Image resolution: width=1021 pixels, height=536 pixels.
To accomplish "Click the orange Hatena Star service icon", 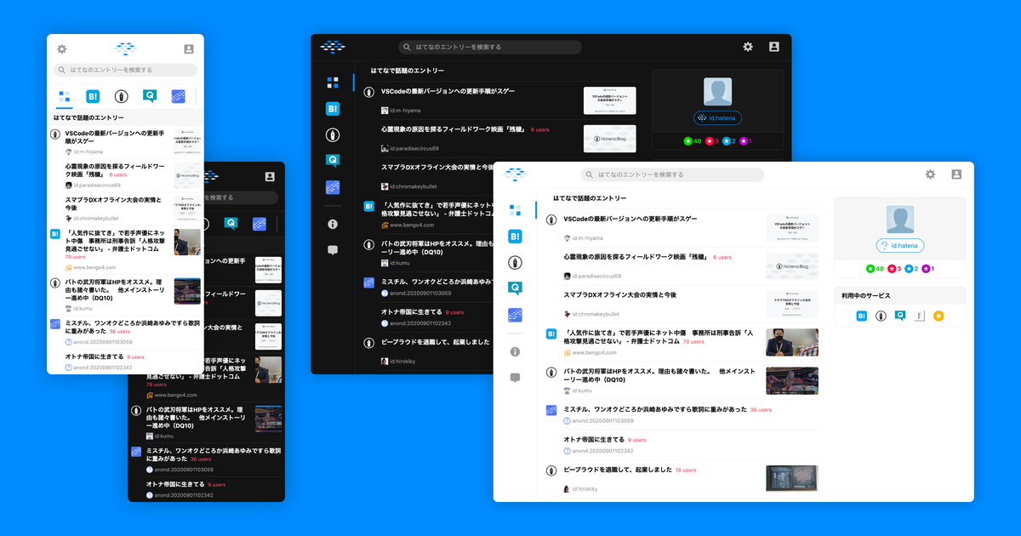I will [x=939, y=316].
